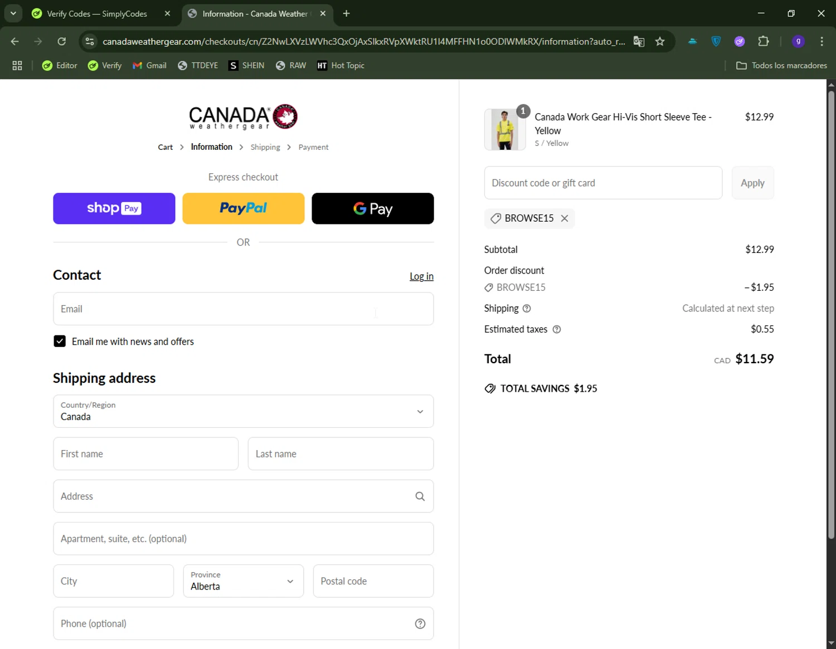Close the Verify Codes tab

(167, 13)
